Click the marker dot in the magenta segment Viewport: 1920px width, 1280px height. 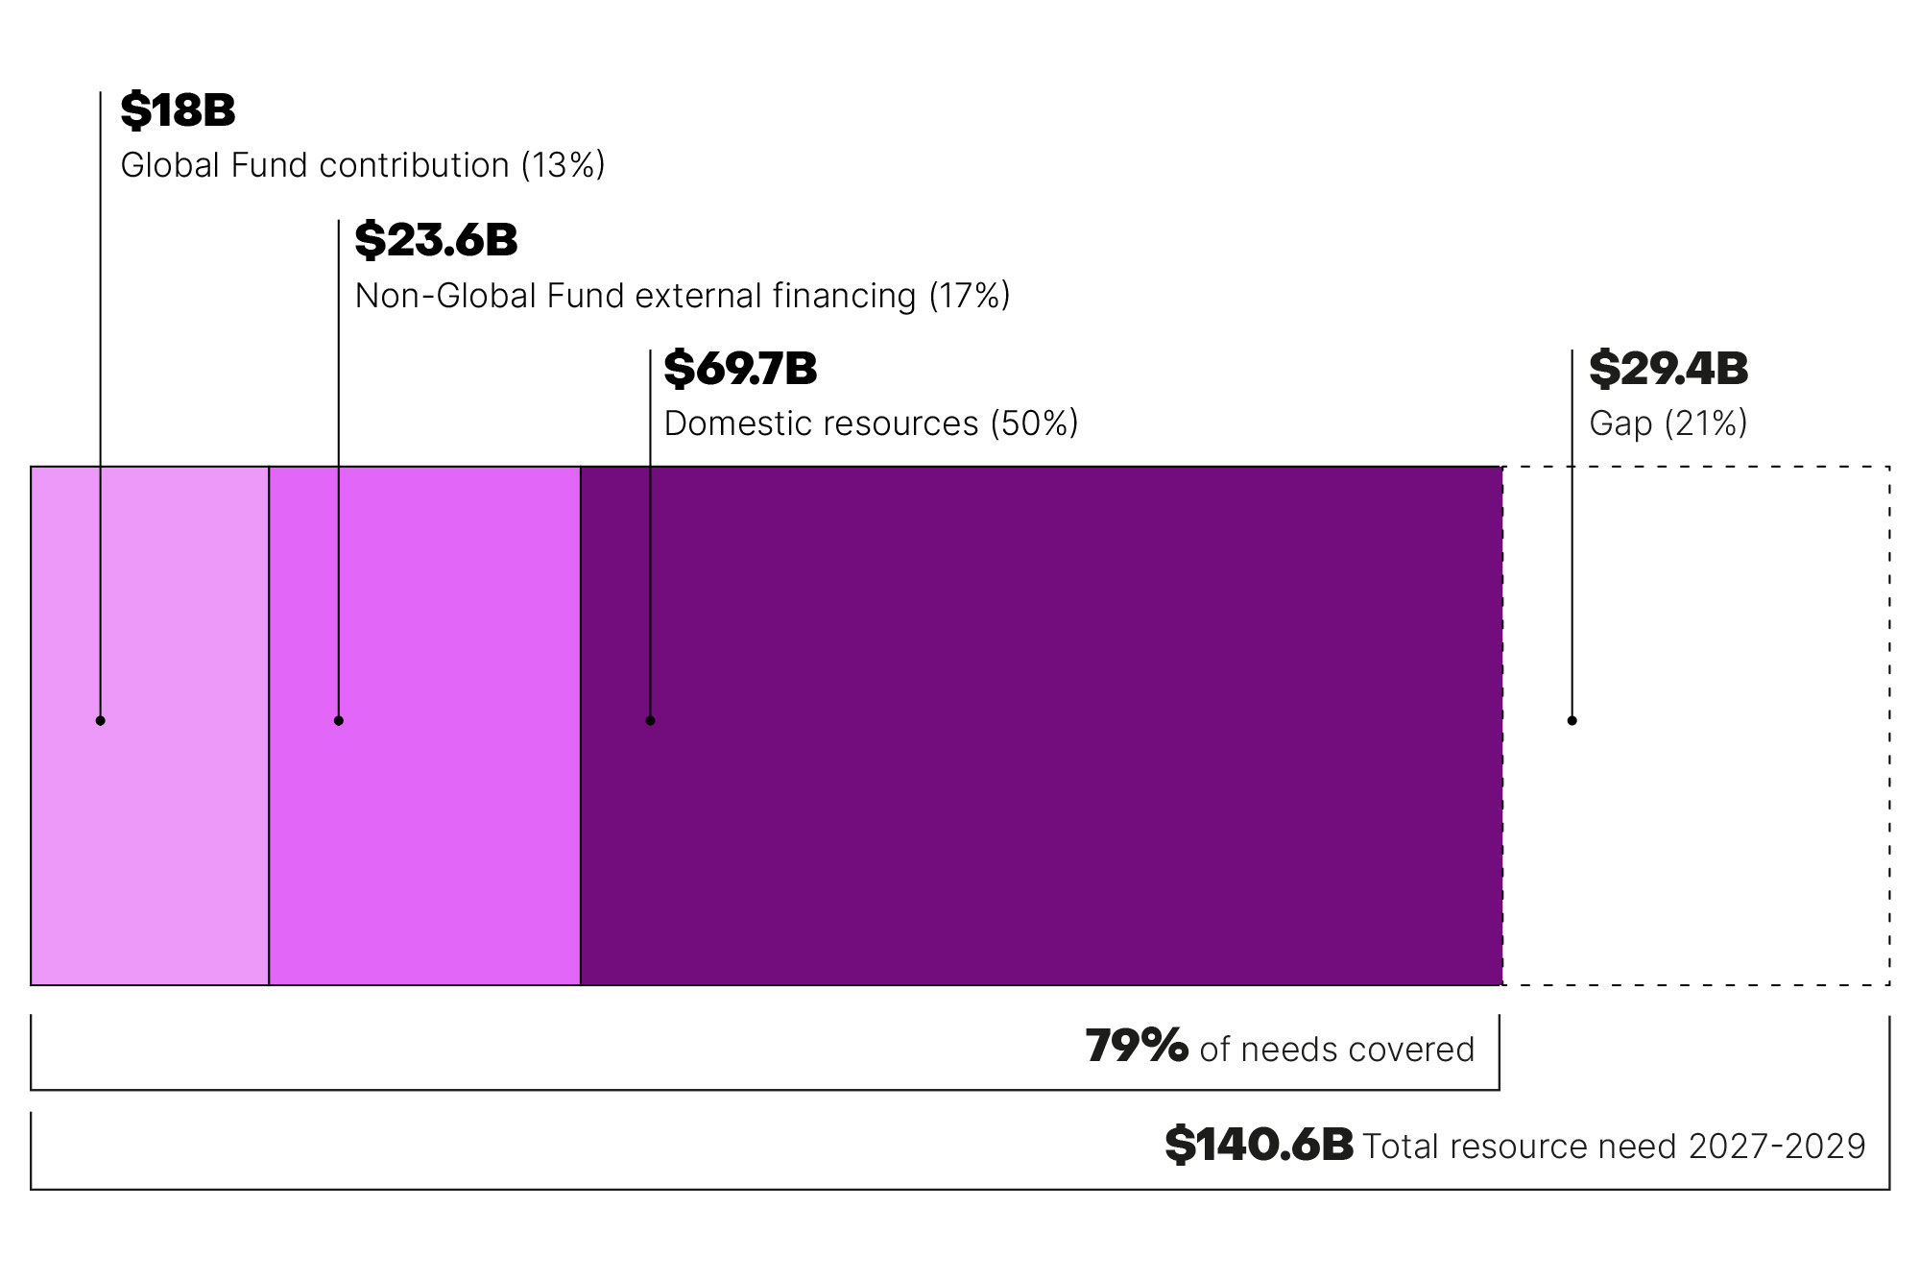click(x=338, y=720)
